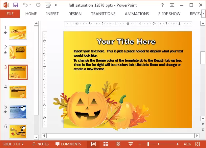Click the zoom slider handle
The width and height of the screenshot is (206, 148).
(x=148, y=144)
